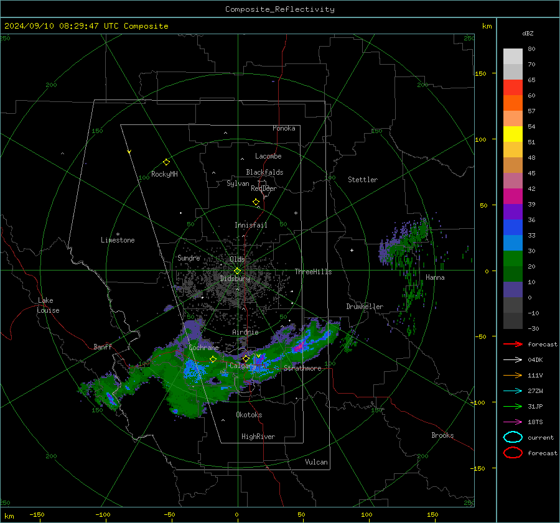
Task: Click the ThreeHills town label
Action: 313,272
